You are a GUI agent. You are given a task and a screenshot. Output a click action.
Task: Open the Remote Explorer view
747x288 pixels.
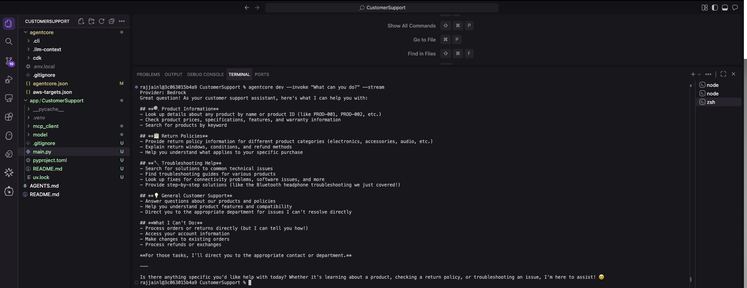[9, 98]
